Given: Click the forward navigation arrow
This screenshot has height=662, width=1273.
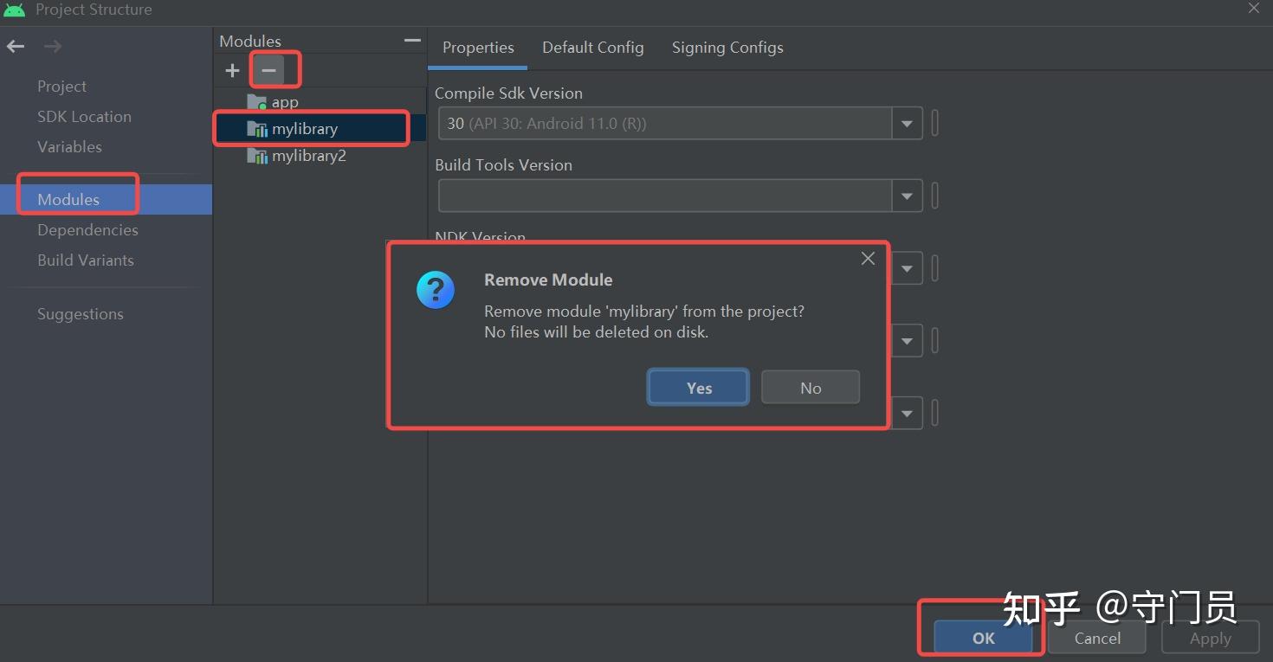Looking at the screenshot, I should 50,46.
